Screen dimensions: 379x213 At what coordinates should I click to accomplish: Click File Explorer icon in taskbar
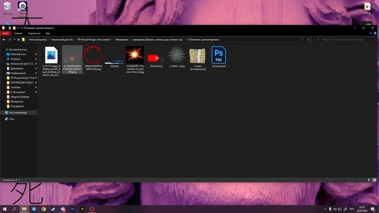coord(24,209)
